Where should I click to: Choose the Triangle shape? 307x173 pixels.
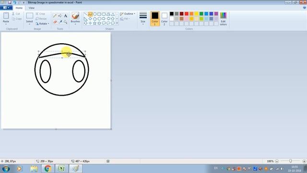[x=113, y=14]
